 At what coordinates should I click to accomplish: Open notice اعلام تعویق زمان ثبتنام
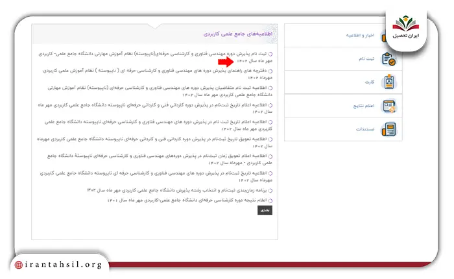click(x=160, y=160)
